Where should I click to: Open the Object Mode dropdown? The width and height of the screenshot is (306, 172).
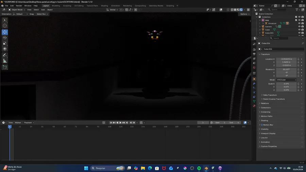click(x=17, y=10)
